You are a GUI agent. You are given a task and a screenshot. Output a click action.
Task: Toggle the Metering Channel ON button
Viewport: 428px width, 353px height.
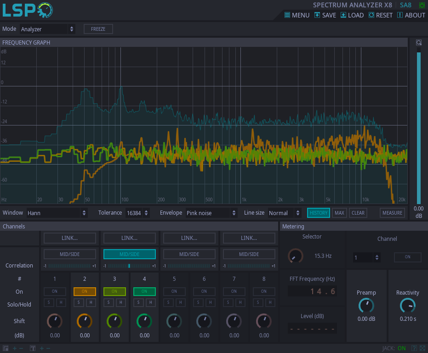click(407, 257)
